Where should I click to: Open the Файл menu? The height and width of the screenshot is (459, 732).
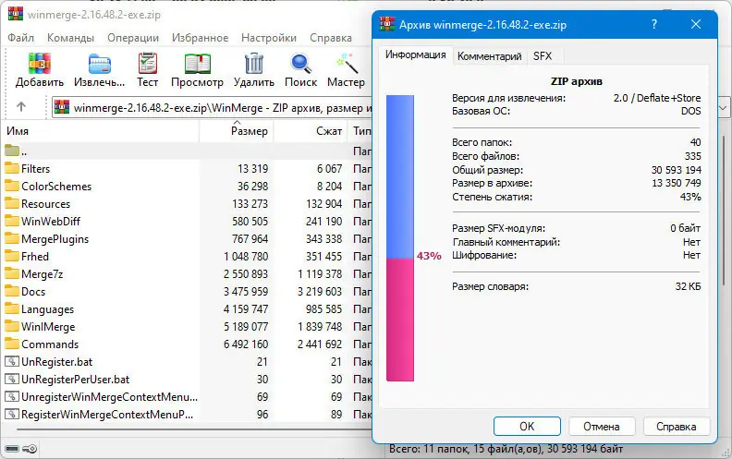tap(20, 38)
